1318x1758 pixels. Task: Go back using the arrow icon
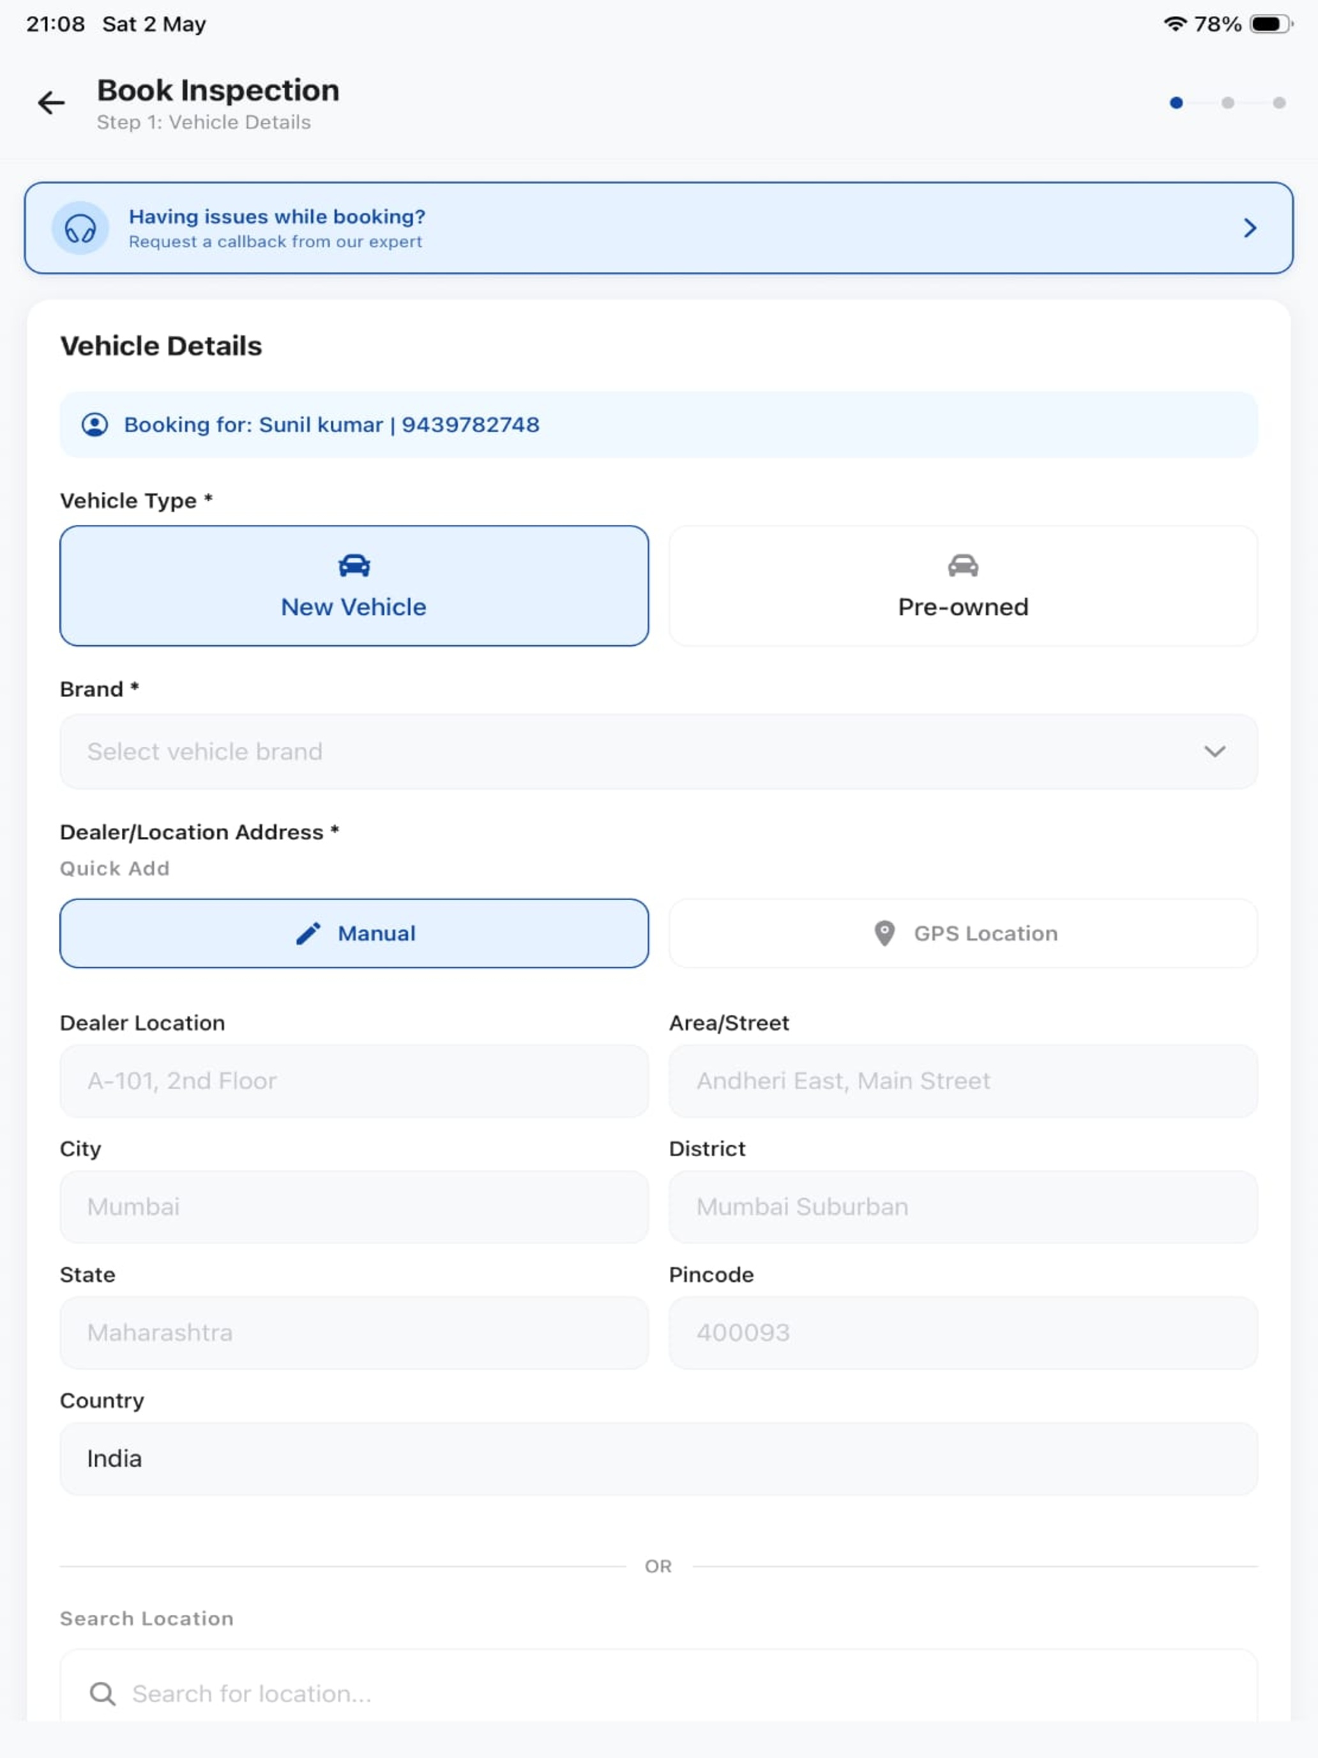[52, 102]
